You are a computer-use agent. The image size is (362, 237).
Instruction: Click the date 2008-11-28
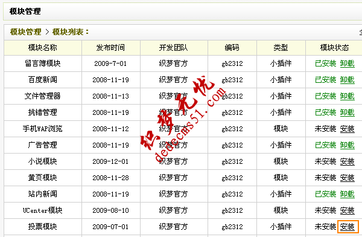pos(110,178)
